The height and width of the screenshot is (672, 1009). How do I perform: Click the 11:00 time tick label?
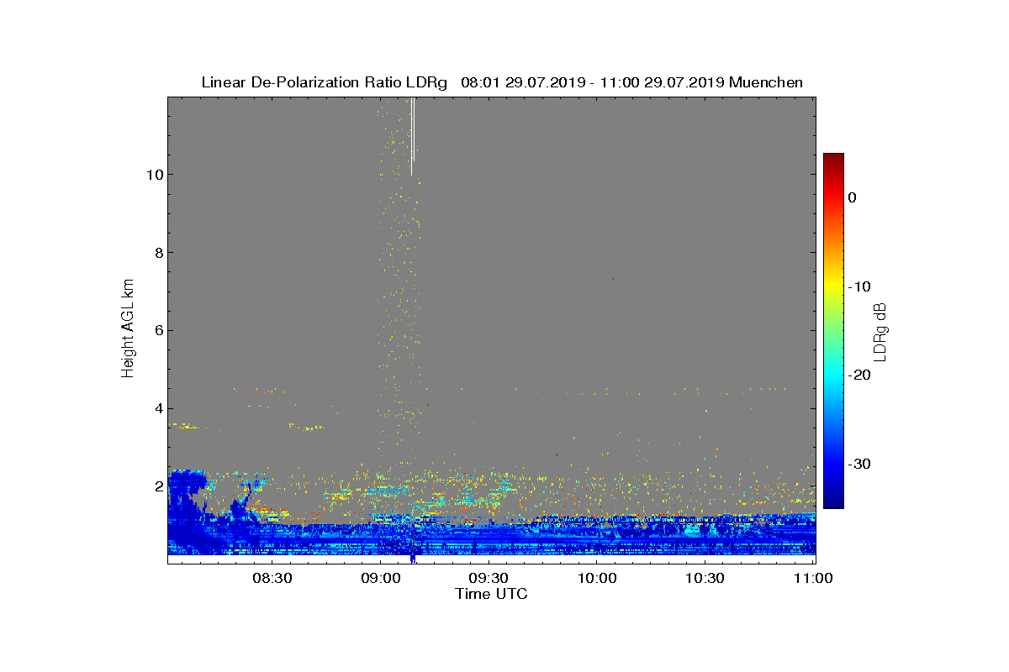click(x=814, y=579)
